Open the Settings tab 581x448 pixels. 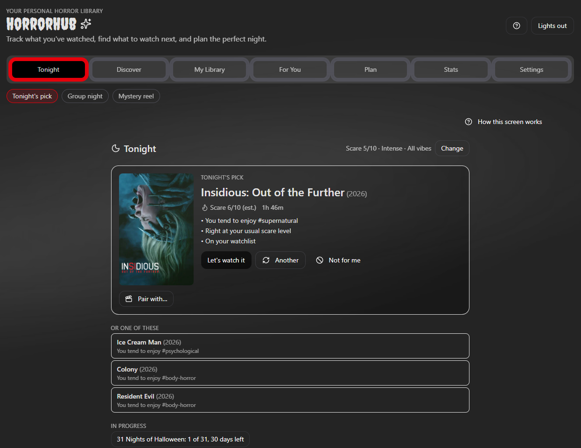532,69
